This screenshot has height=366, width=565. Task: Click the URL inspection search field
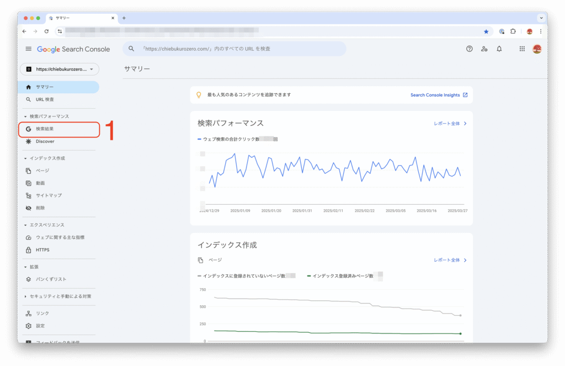pos(234,49)
